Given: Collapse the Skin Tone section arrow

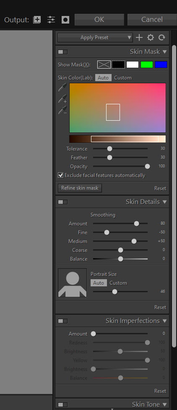Looking at the screenshot, I should [164, 405].
